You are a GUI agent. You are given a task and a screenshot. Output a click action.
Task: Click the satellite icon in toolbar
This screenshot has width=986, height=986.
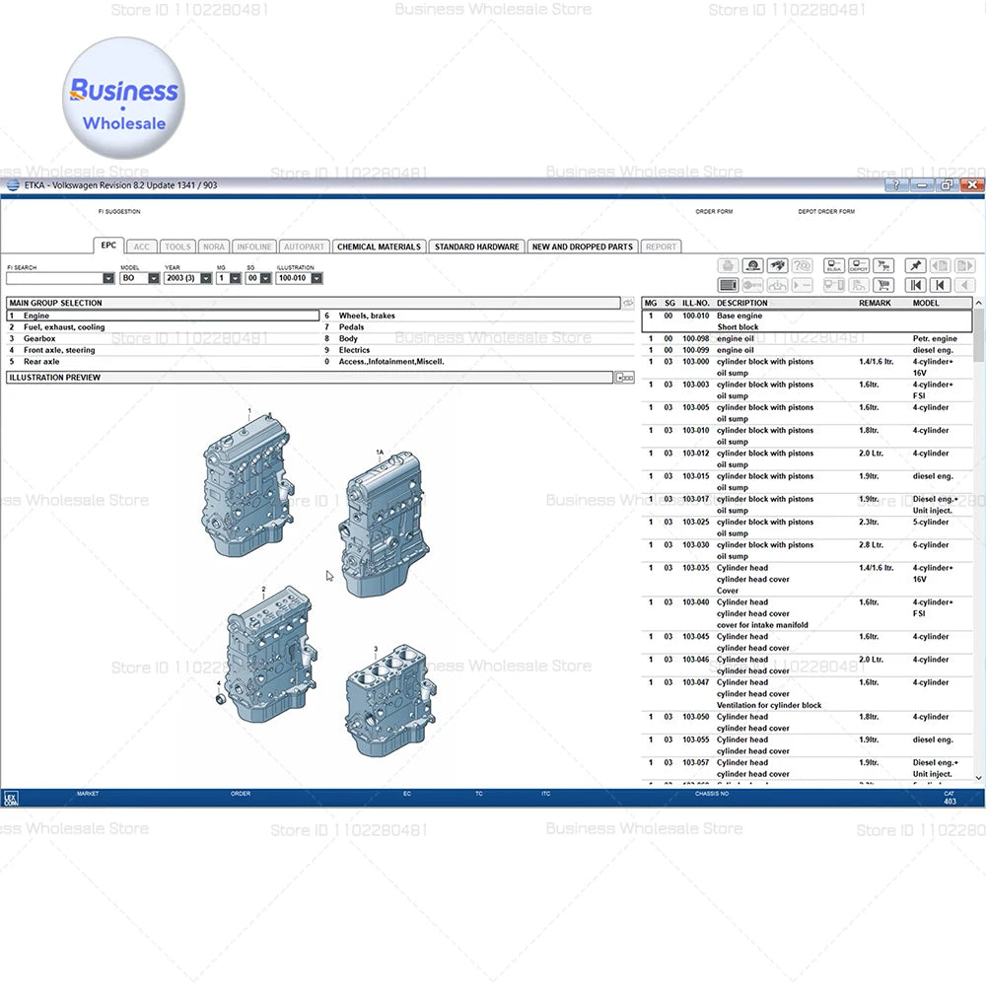point(777,266)
